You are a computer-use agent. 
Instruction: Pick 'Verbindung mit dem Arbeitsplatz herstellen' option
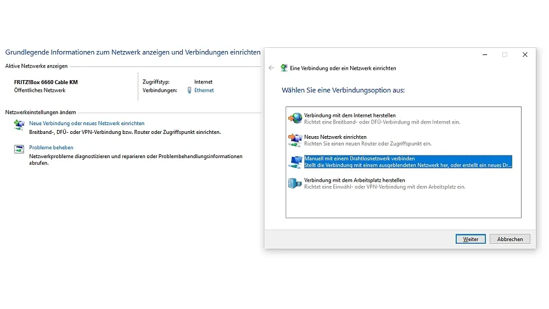(x=354, y=180)
